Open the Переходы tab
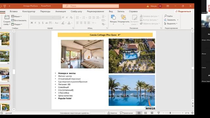Image resolution: width=210 pixels, height=118 pixels. click(45, 11)
